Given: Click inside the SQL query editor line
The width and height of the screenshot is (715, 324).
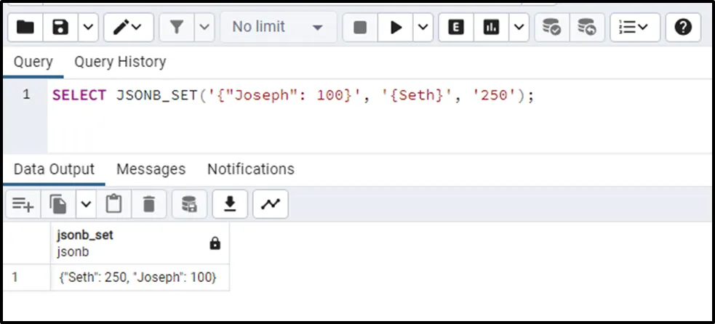Looking at the screenshot, I should (x=292, y=95).
